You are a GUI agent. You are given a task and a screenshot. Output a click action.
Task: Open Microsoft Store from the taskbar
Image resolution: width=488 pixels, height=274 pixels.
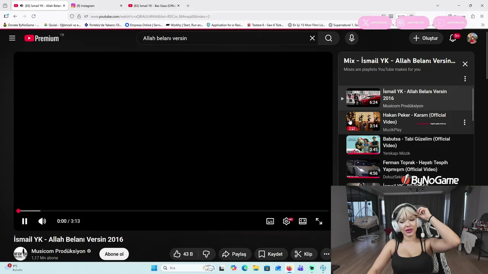pyautogui.click(x=267, y=268)
